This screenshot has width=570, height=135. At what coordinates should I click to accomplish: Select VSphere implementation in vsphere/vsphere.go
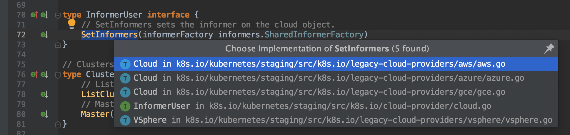336,120
